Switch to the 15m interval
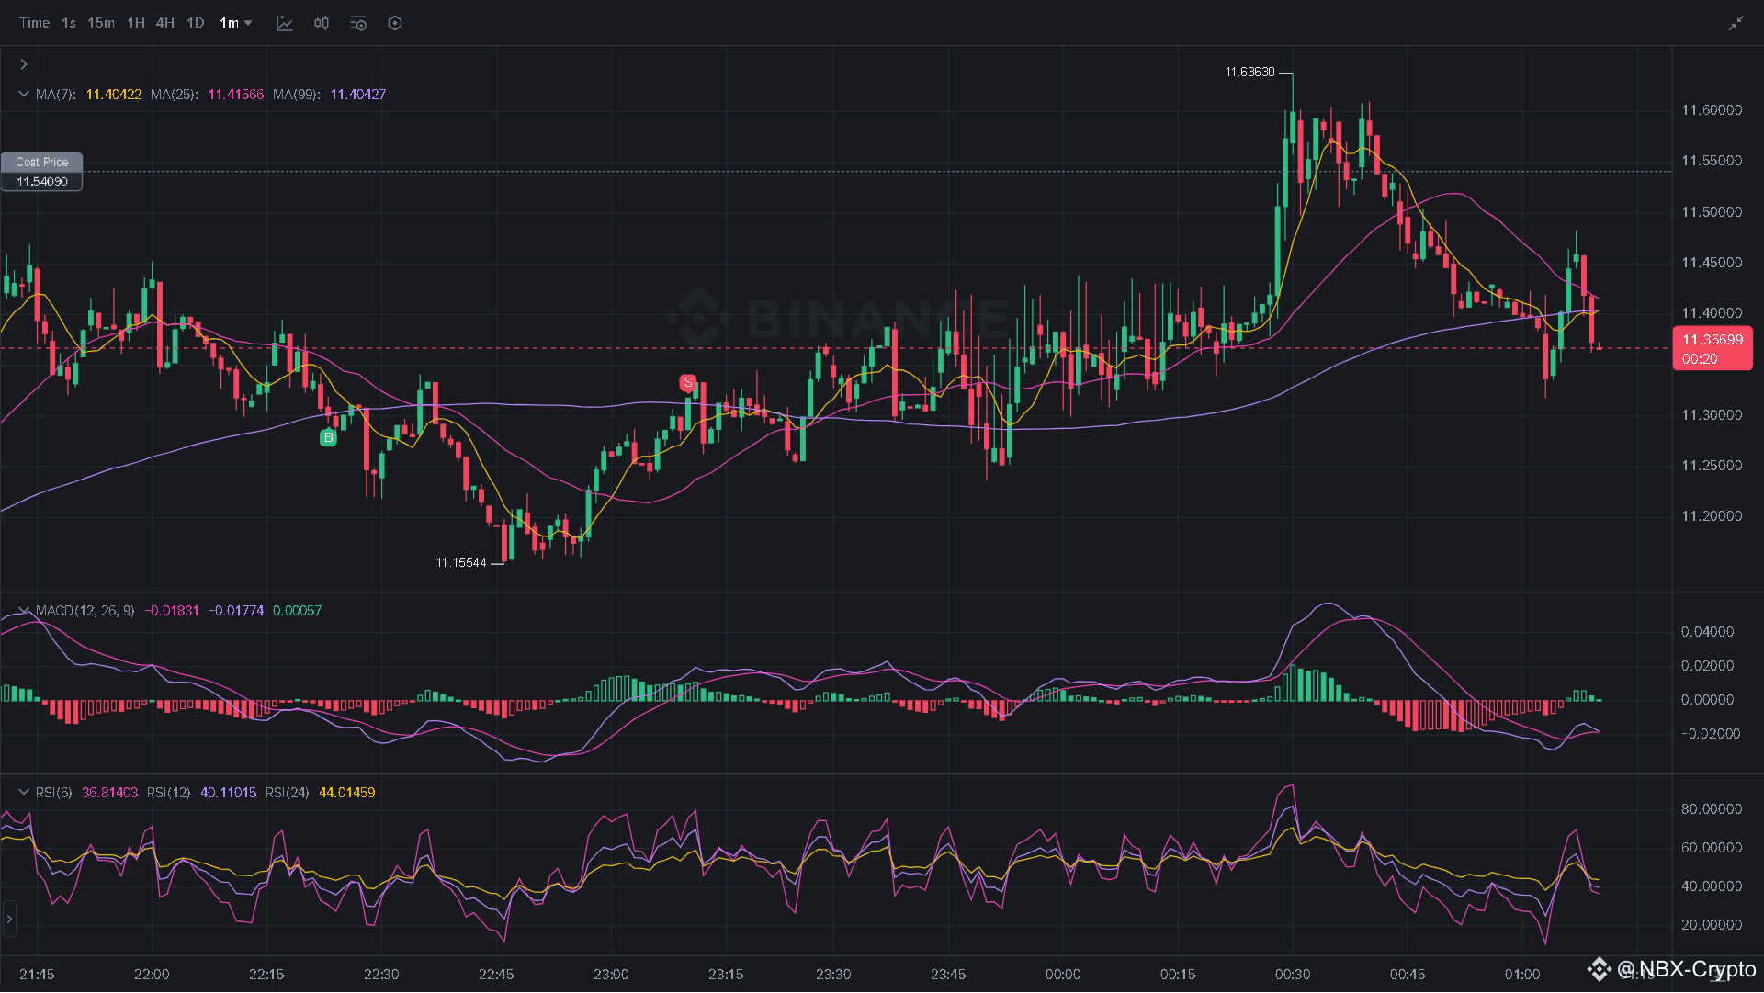 [101, 23]
